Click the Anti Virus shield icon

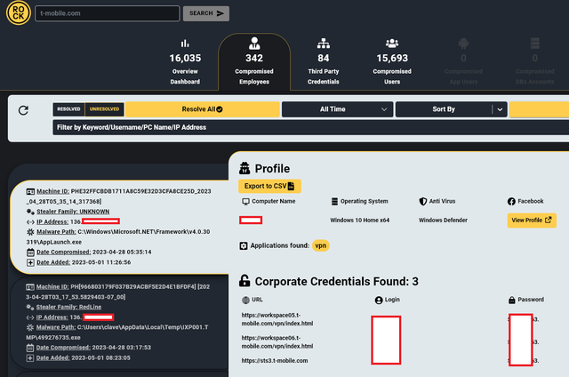tap(423, 201)
